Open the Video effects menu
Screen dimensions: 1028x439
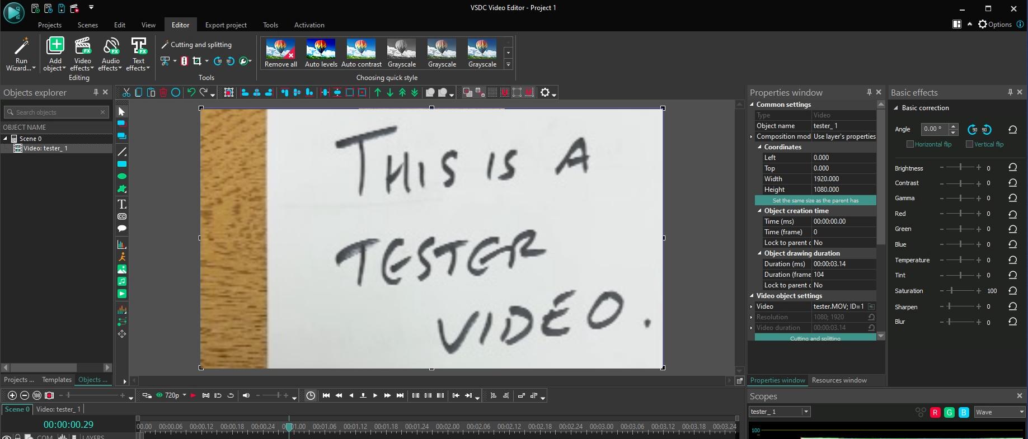point(82,54)
